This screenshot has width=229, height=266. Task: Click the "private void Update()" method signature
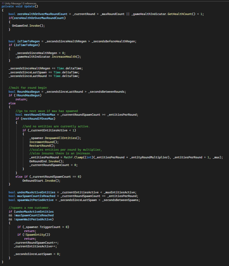click(x=20, y=6)
